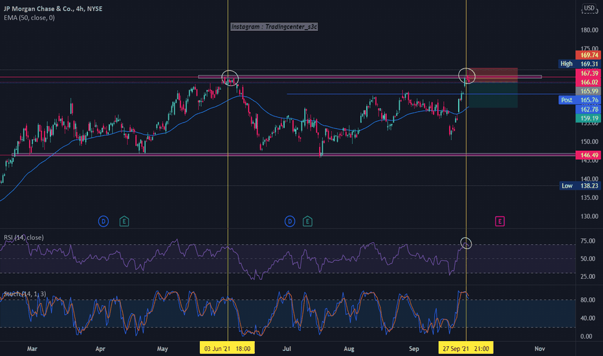The width and height of the screenshot is (603, 356).
Task: Click the Post 165.76 price label
Action: (x=580, y=100)
